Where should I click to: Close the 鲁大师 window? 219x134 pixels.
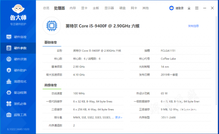click(x=212, y=8)
